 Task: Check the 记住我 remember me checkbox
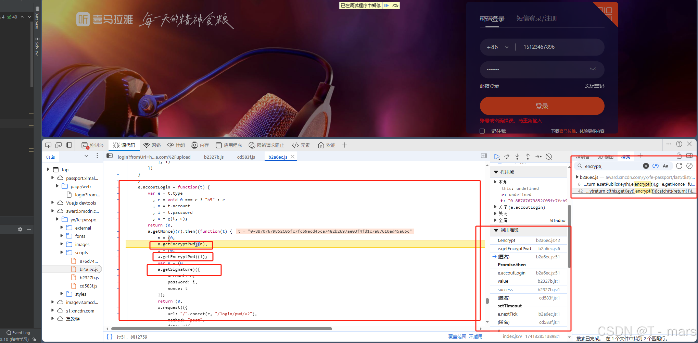point(482,131)
